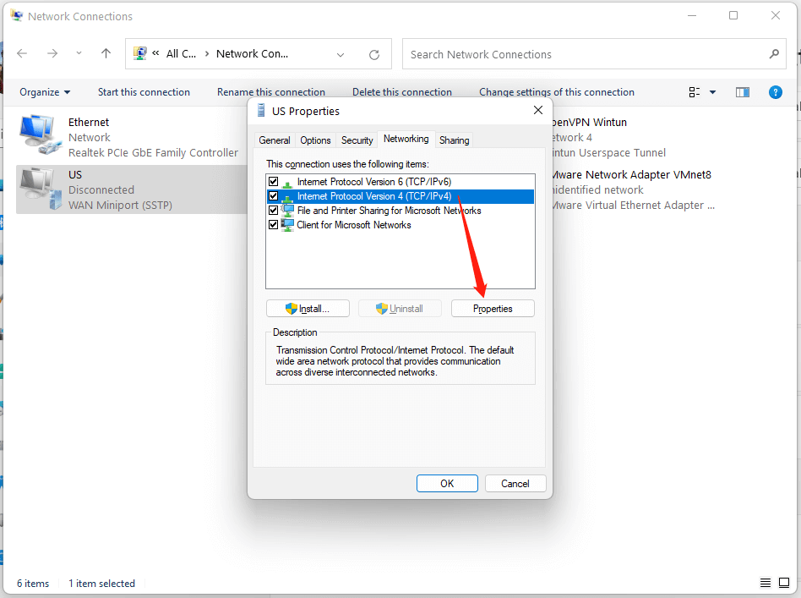This screenshot has height=598, width=801.
Task: Select the Ethernet adapter icon
Action: pos(41,134)
